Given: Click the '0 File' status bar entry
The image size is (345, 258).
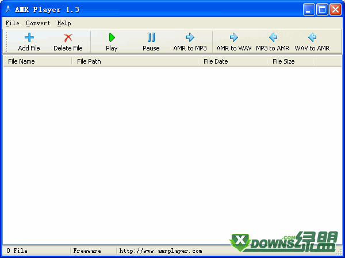Looking at the screenshot, I should pos(17,251).
